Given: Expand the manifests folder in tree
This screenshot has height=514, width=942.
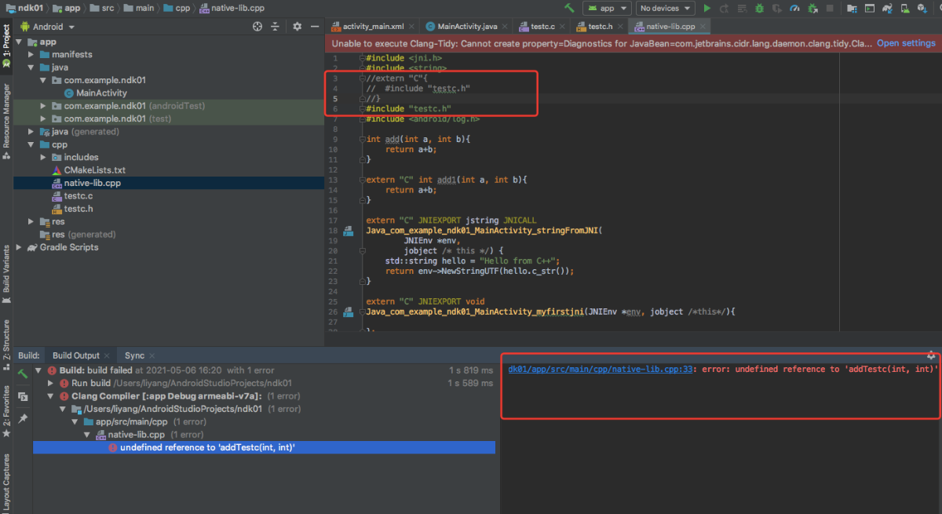Looking at the screenshot, I should click(31, 55).
